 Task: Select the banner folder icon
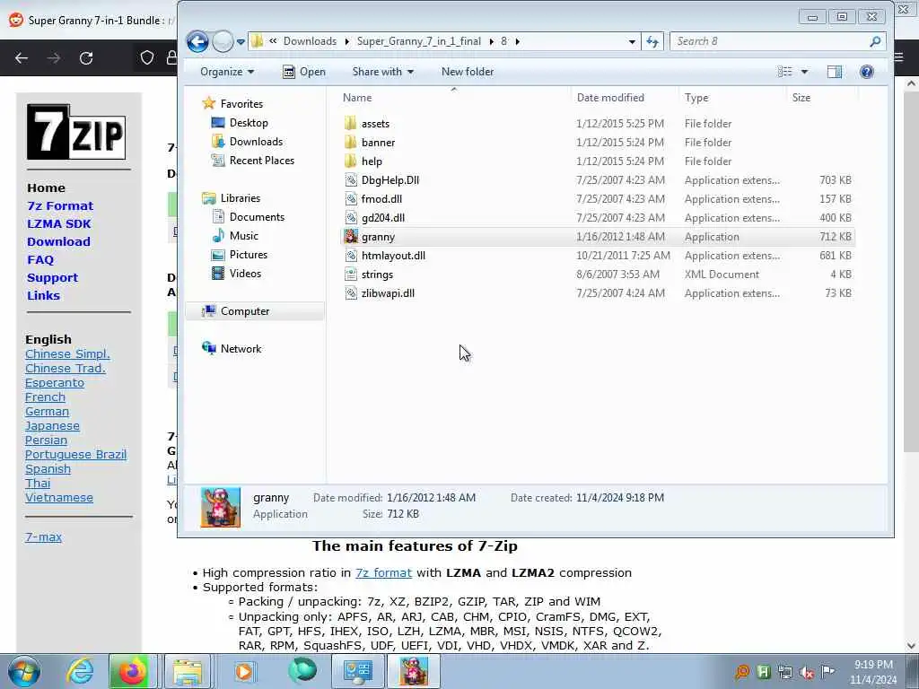(x=351, y=142)
